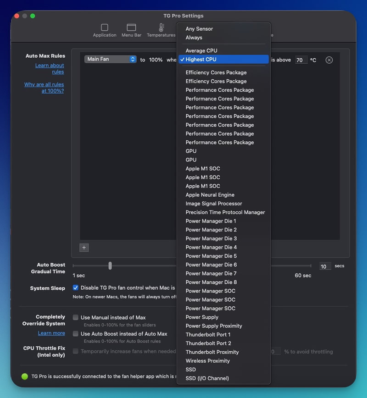This screenshot has height=398, width=367.
Task: Click Temporarily increase fans checkbox
Action: 75,351
